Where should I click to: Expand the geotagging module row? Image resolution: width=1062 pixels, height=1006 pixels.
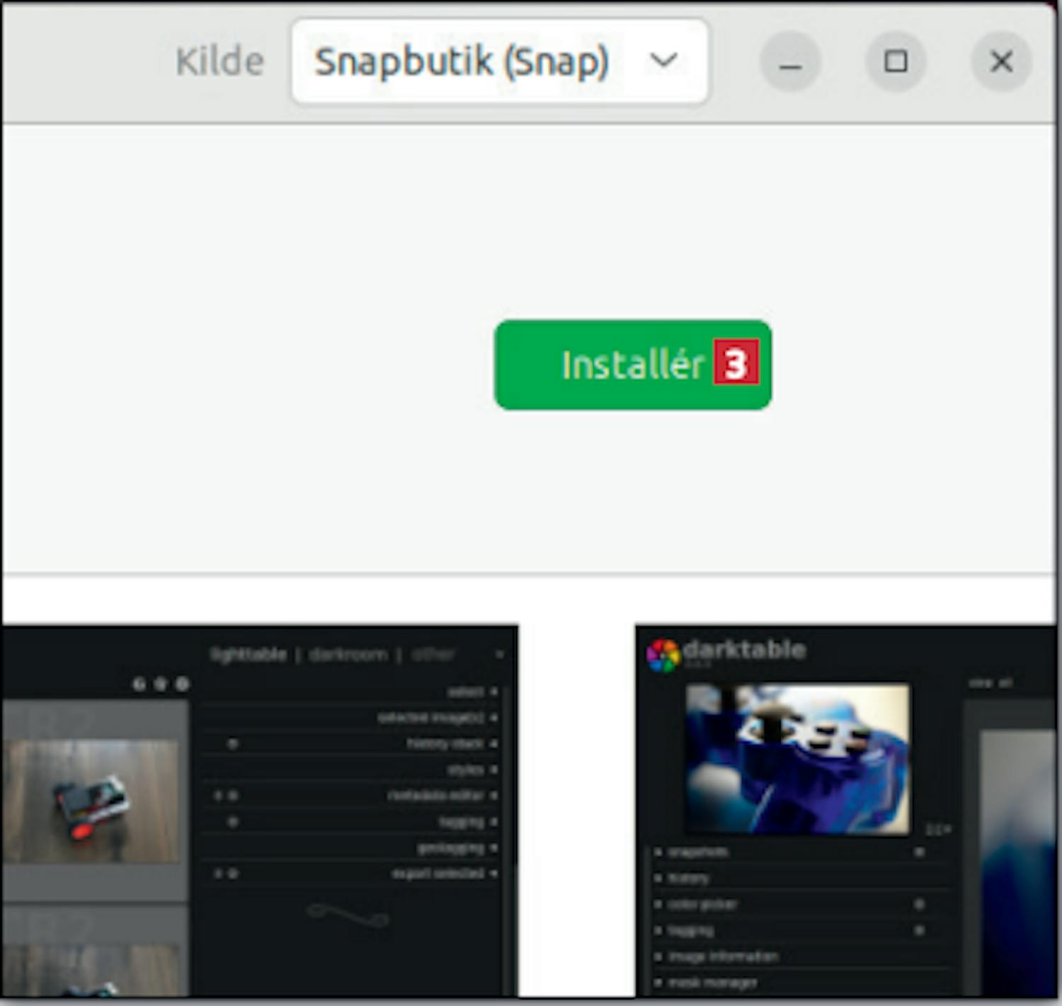coord(451,847)
